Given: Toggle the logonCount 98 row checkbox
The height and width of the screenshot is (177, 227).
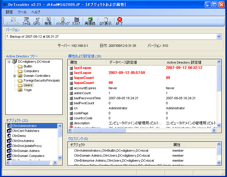Looking at the screenshot, I should tap(71, 83).
